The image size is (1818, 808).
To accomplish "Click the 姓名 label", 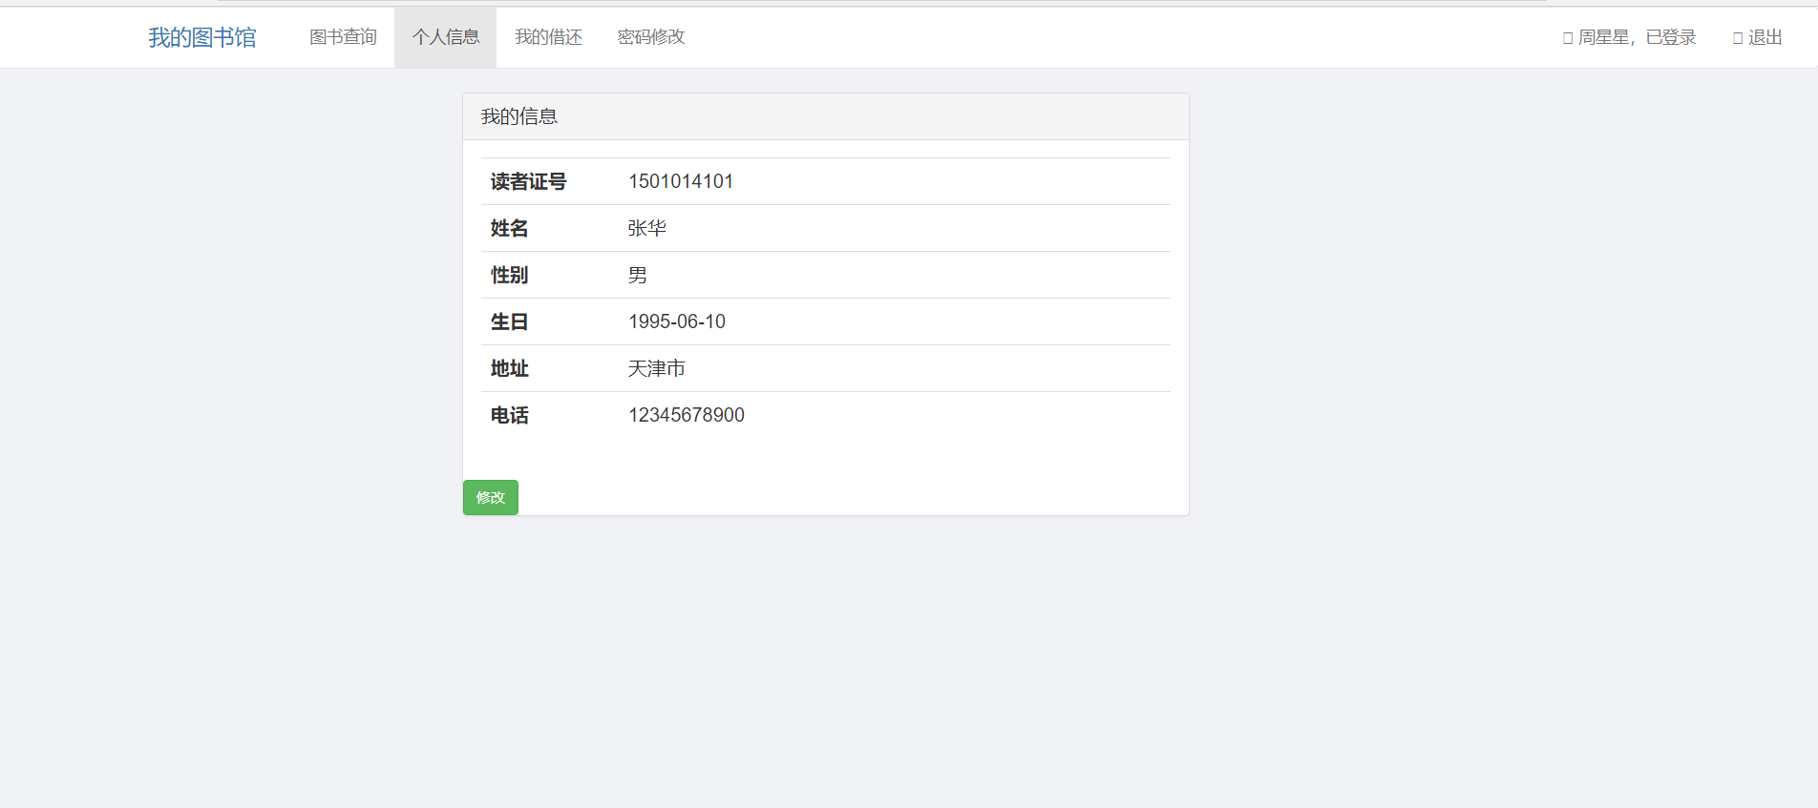I will (x=510, y=228).
